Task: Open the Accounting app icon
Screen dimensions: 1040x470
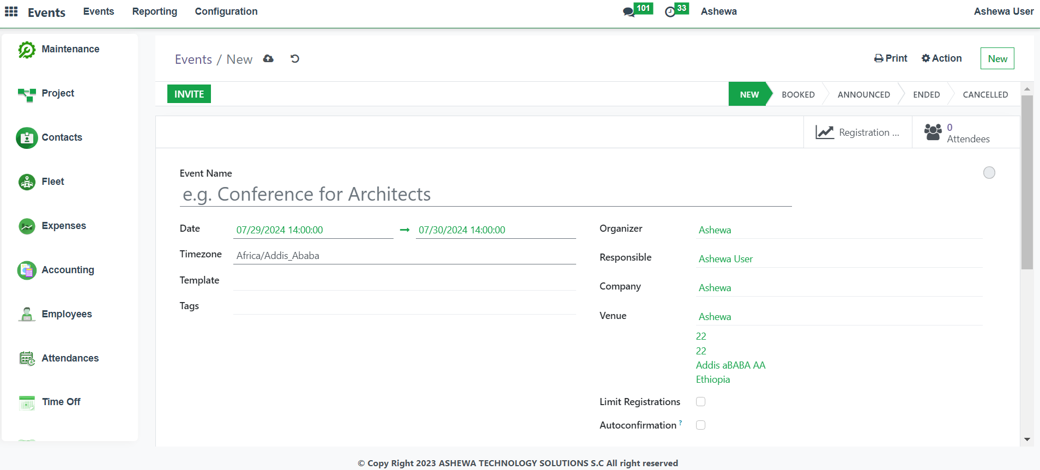Action: 27,270
